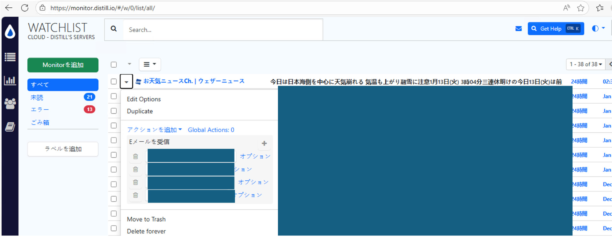Click the envelope mail icon
The image size is (612, 237).
pos(518,29)
